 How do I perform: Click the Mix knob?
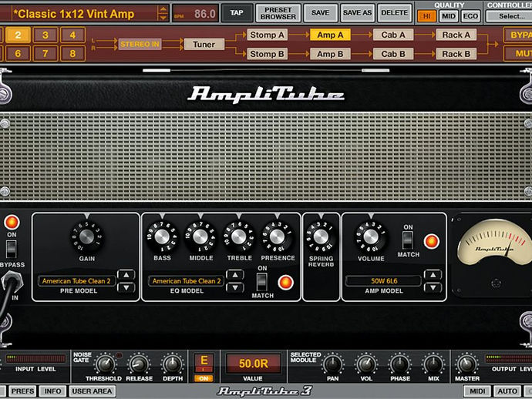click(x=433, y=364)
